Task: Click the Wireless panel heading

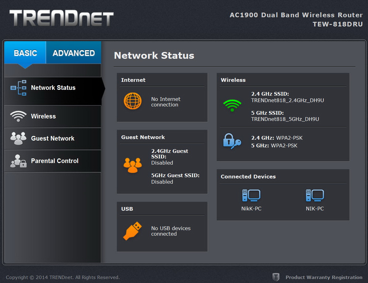Action: (x=233, y=80)
